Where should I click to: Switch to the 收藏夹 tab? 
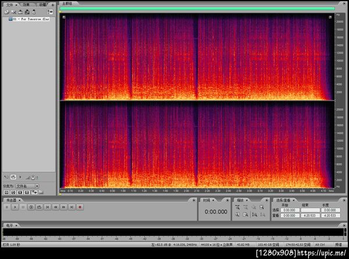pos(43,5)
